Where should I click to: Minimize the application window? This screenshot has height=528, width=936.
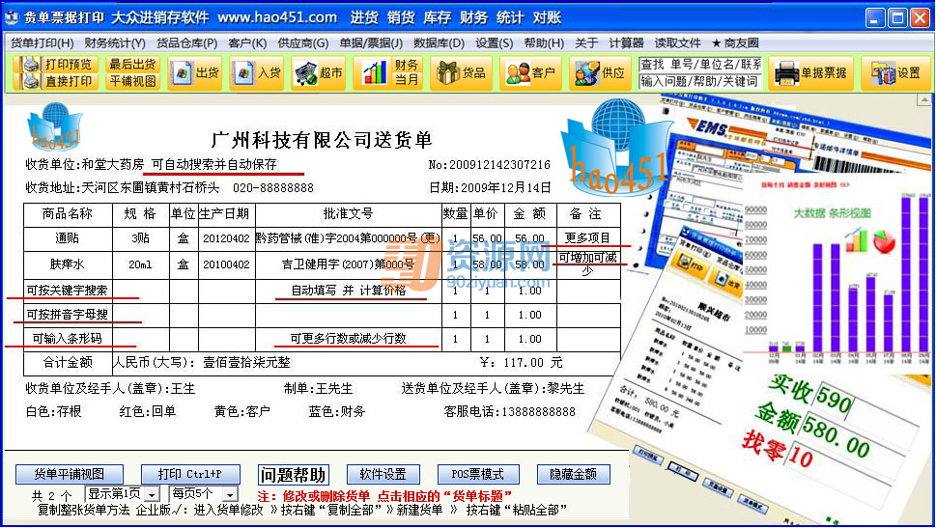875,18
